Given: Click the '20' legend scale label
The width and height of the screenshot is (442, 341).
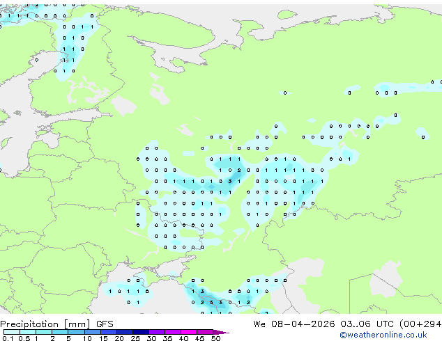Looking at the screenshot, I should pyautogui.click(x=119, y=338).
